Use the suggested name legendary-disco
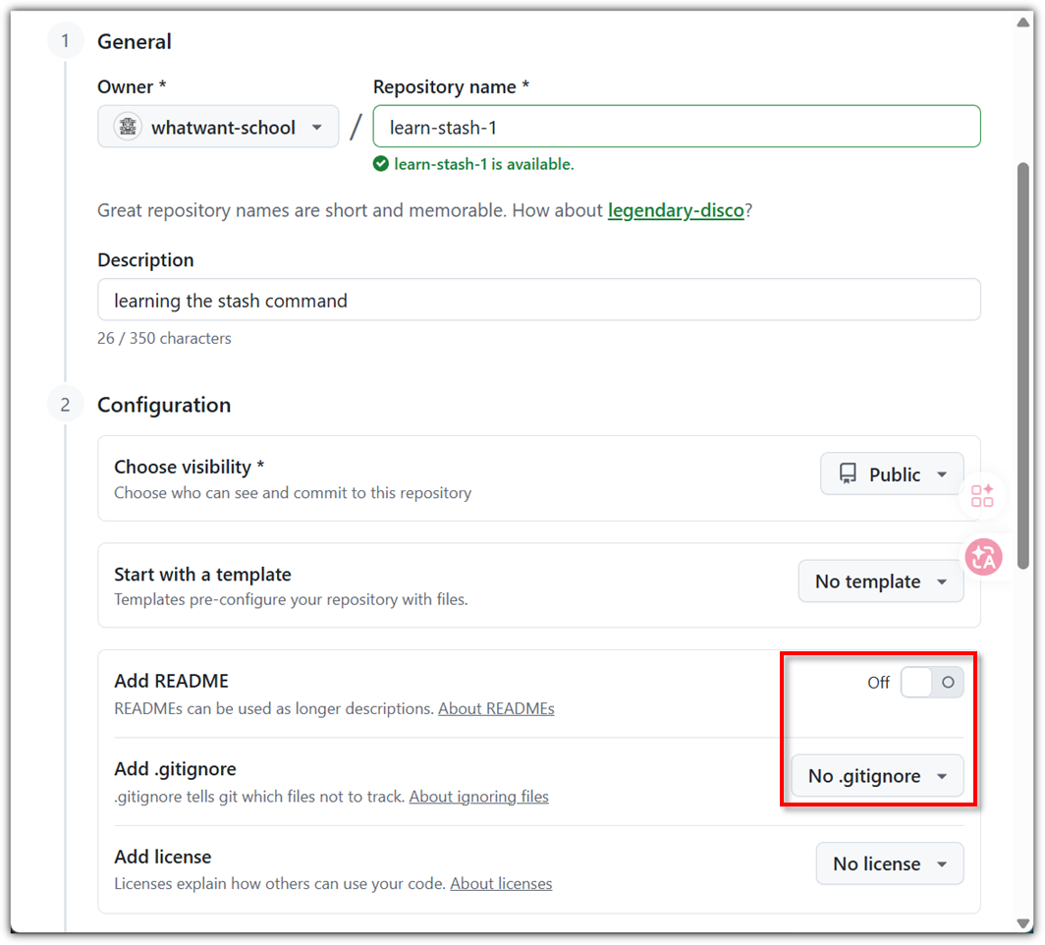This screenshot has width=1045, height=945. pyautogui.click(x=676, y=210)
